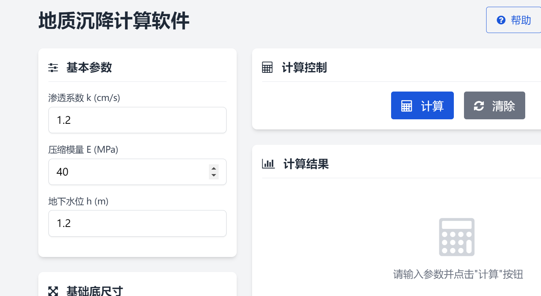541x296 pixels.
Task: Click the calculator icon inside 计算 button
Action: tap(407, 106)
